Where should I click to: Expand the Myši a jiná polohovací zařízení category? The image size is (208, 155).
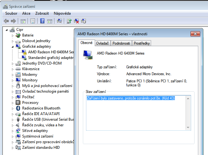13,86
